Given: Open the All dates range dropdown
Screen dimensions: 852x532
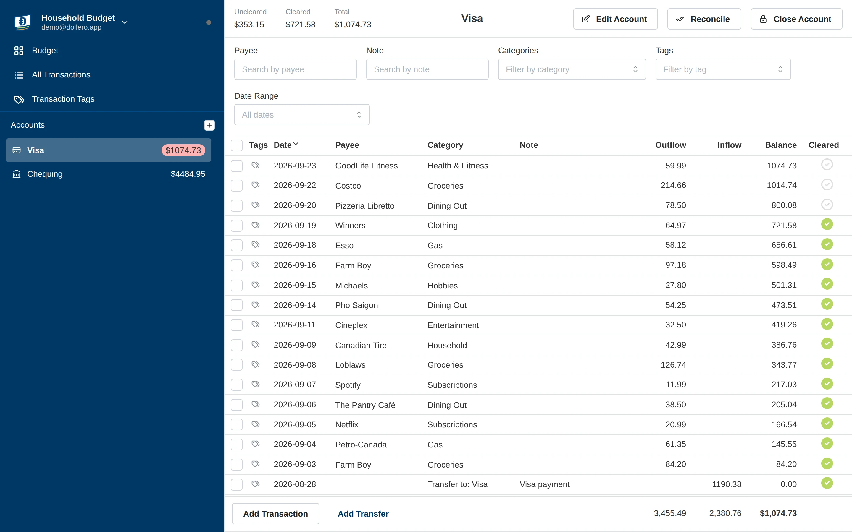Looking at the screenshot, I should (302, 115).
